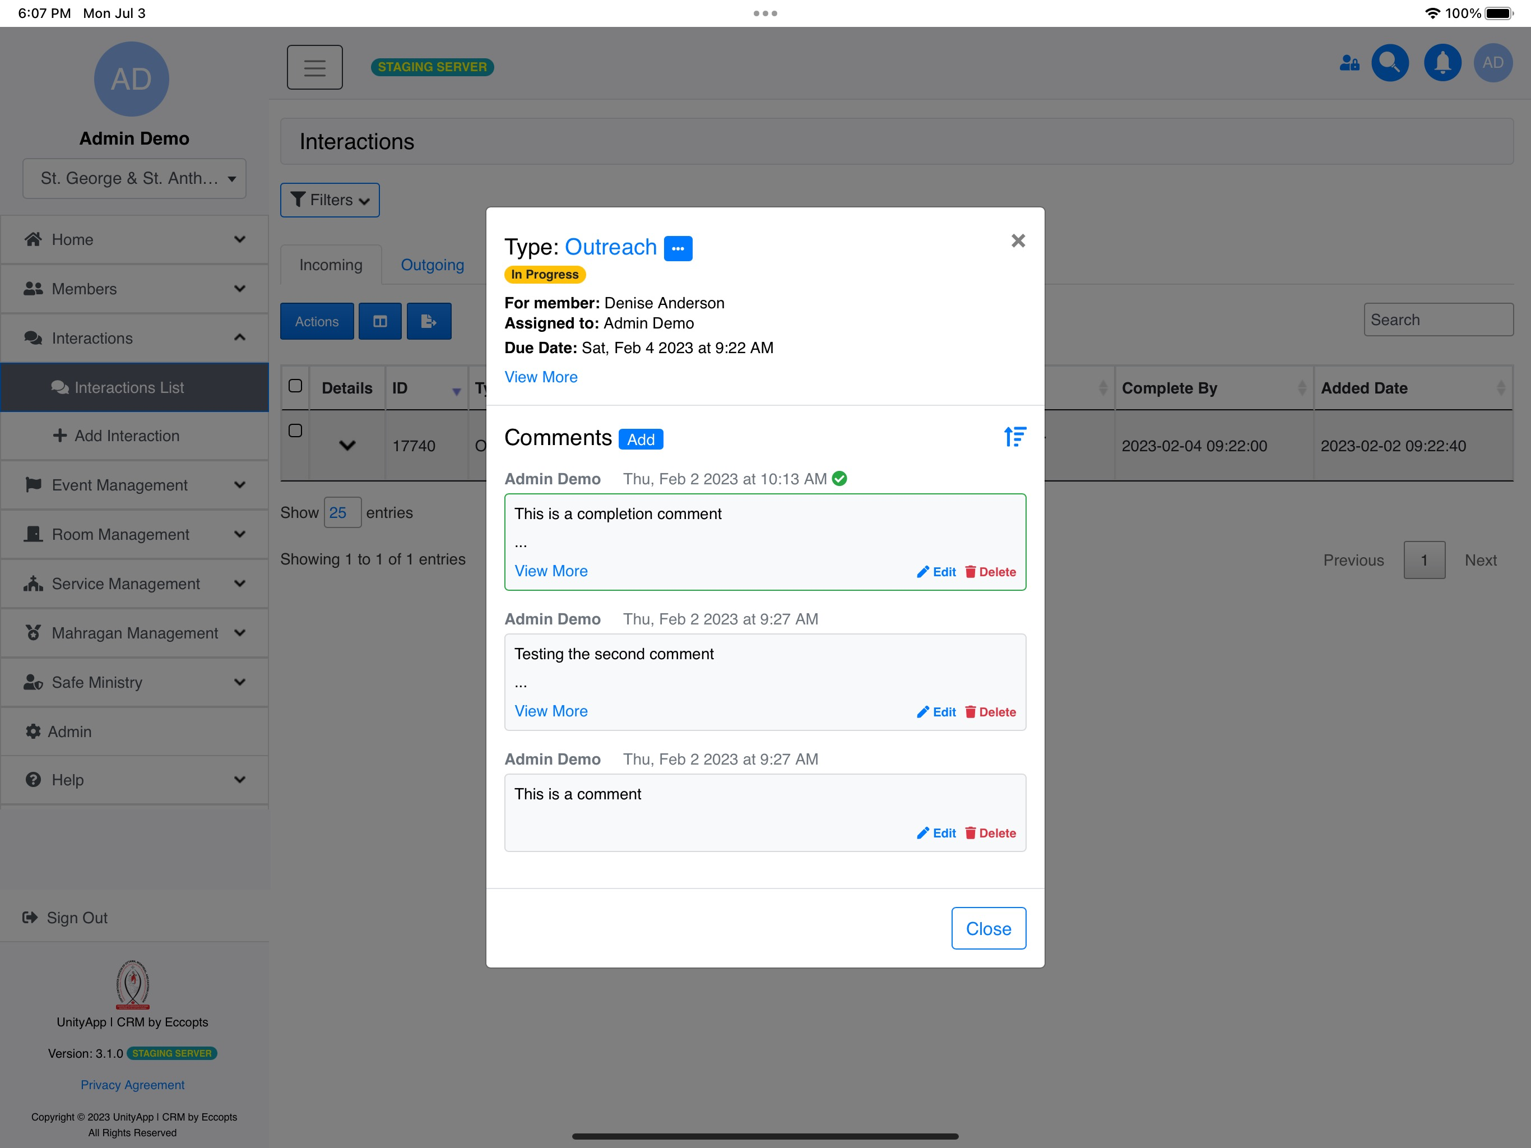Image resolution: width=1531 pixels, height=1148 pixels.
Task: Click the columns visibility icon button
Action: pyautogui.click(x=380, y=321)
